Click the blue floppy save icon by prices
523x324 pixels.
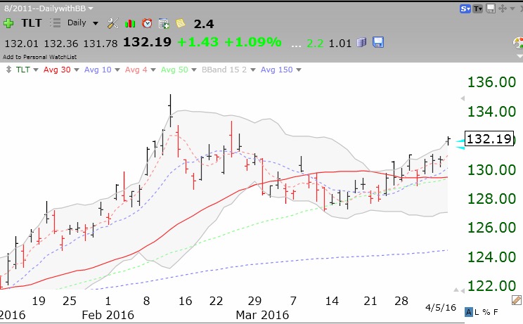click(x=378, y=42)
